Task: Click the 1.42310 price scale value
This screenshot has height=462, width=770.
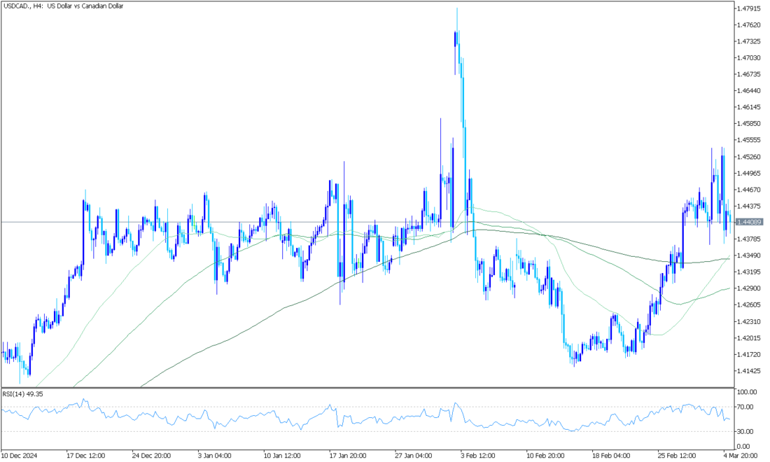Action: (x=748, y=321)
